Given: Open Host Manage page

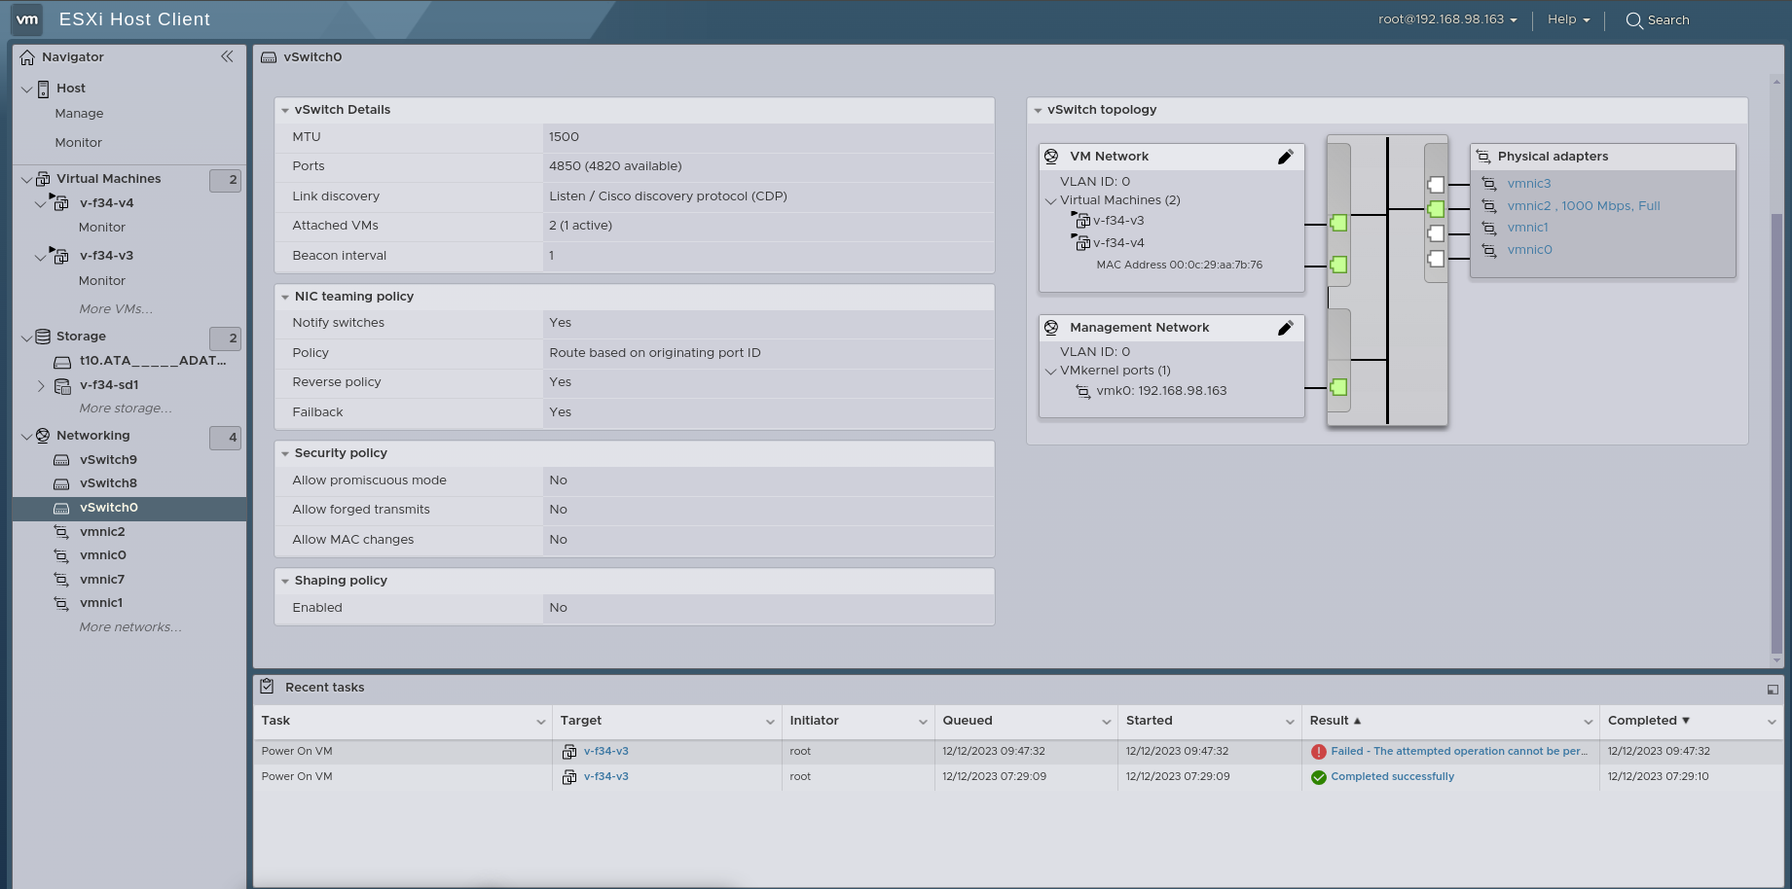Looking at the screenshot, I should [79, 114].
